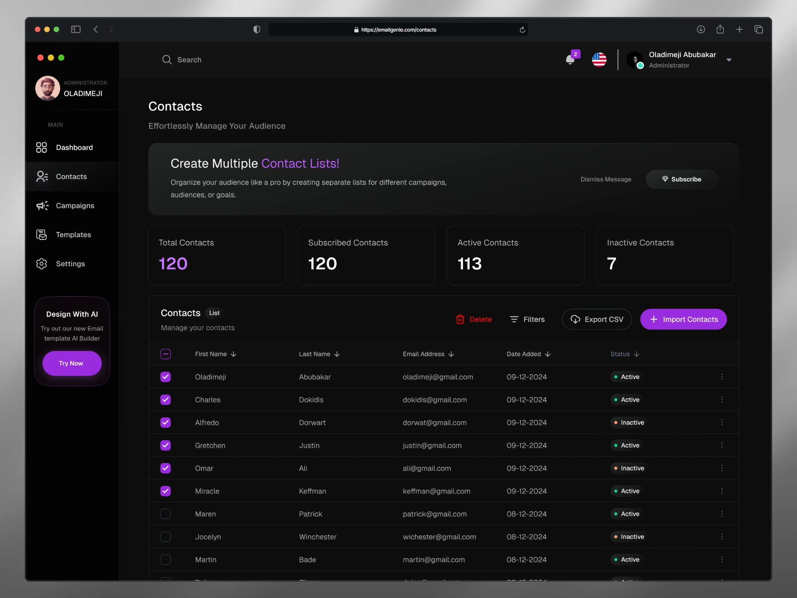The height and width of the screenshot is (598, 797).
Task: Click the Export CSV button
Action: 597,319
